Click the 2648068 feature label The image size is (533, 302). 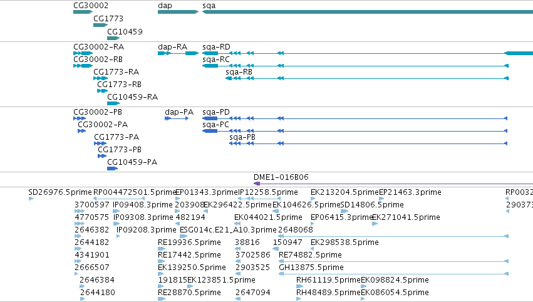click(296, 230)
